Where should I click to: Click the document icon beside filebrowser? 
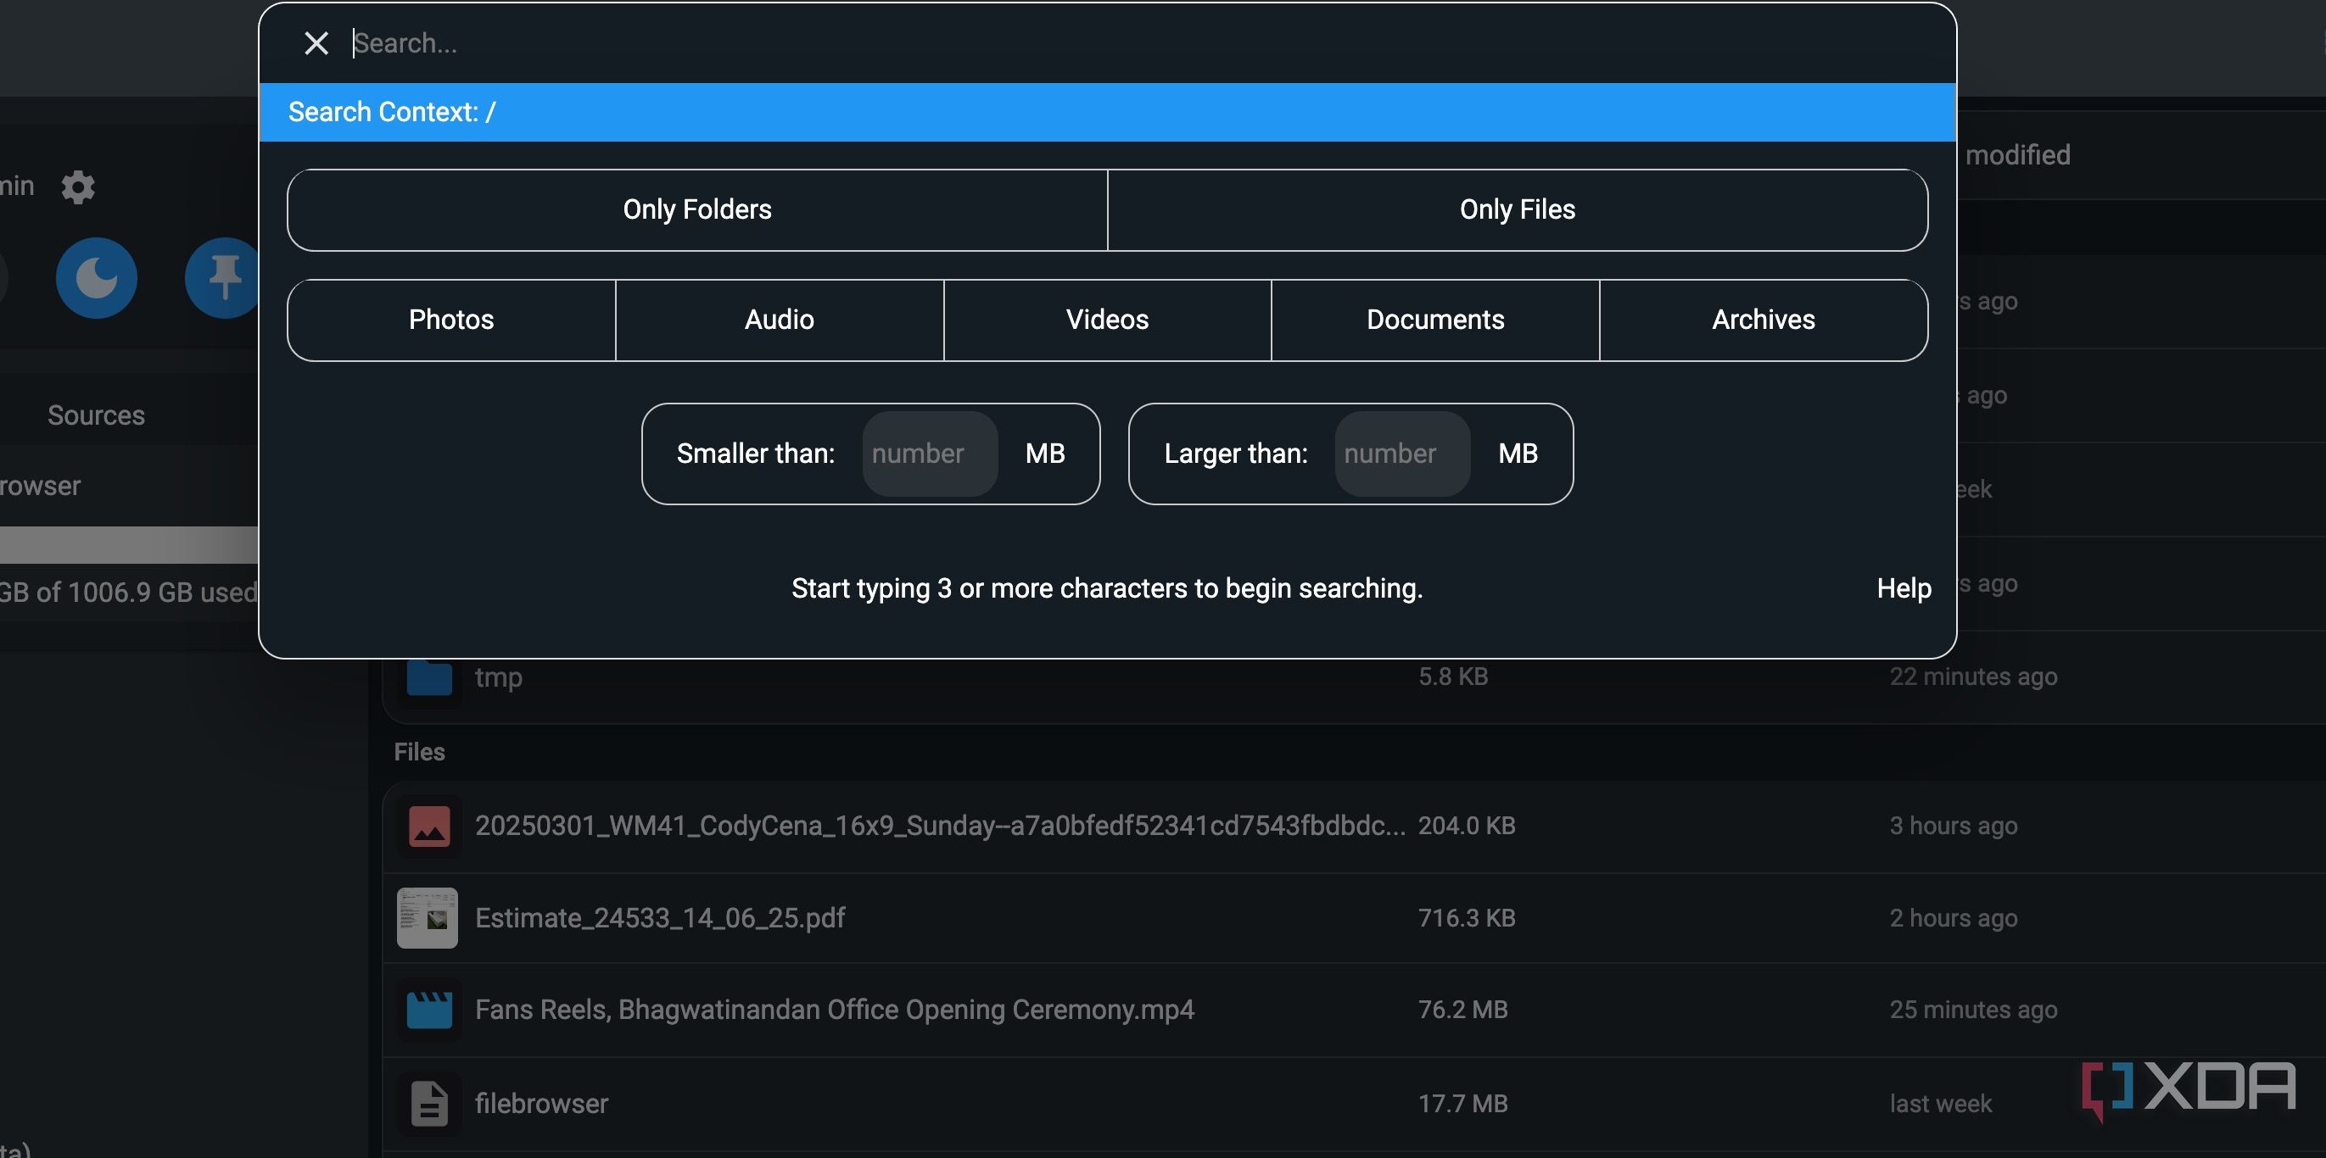coord(429,1104)
